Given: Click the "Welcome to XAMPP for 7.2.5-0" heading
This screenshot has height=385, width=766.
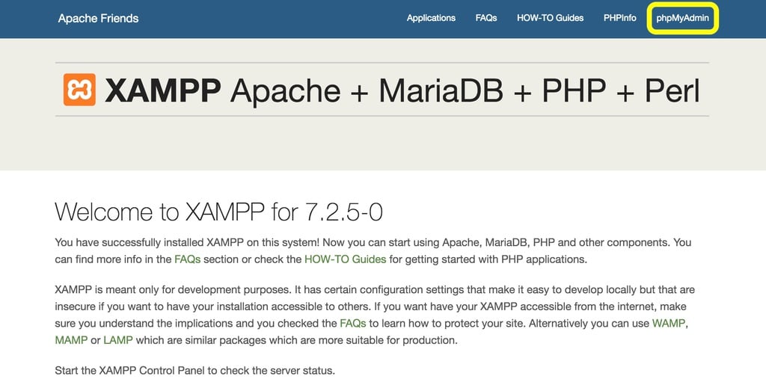Looking at the screenshot, I should [218, 212].
